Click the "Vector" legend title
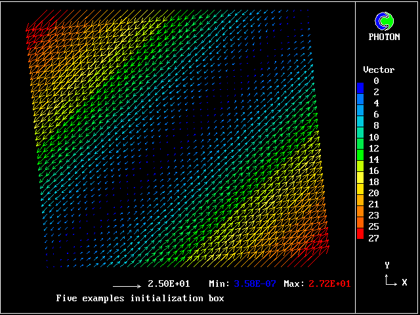 click(379, 70)
